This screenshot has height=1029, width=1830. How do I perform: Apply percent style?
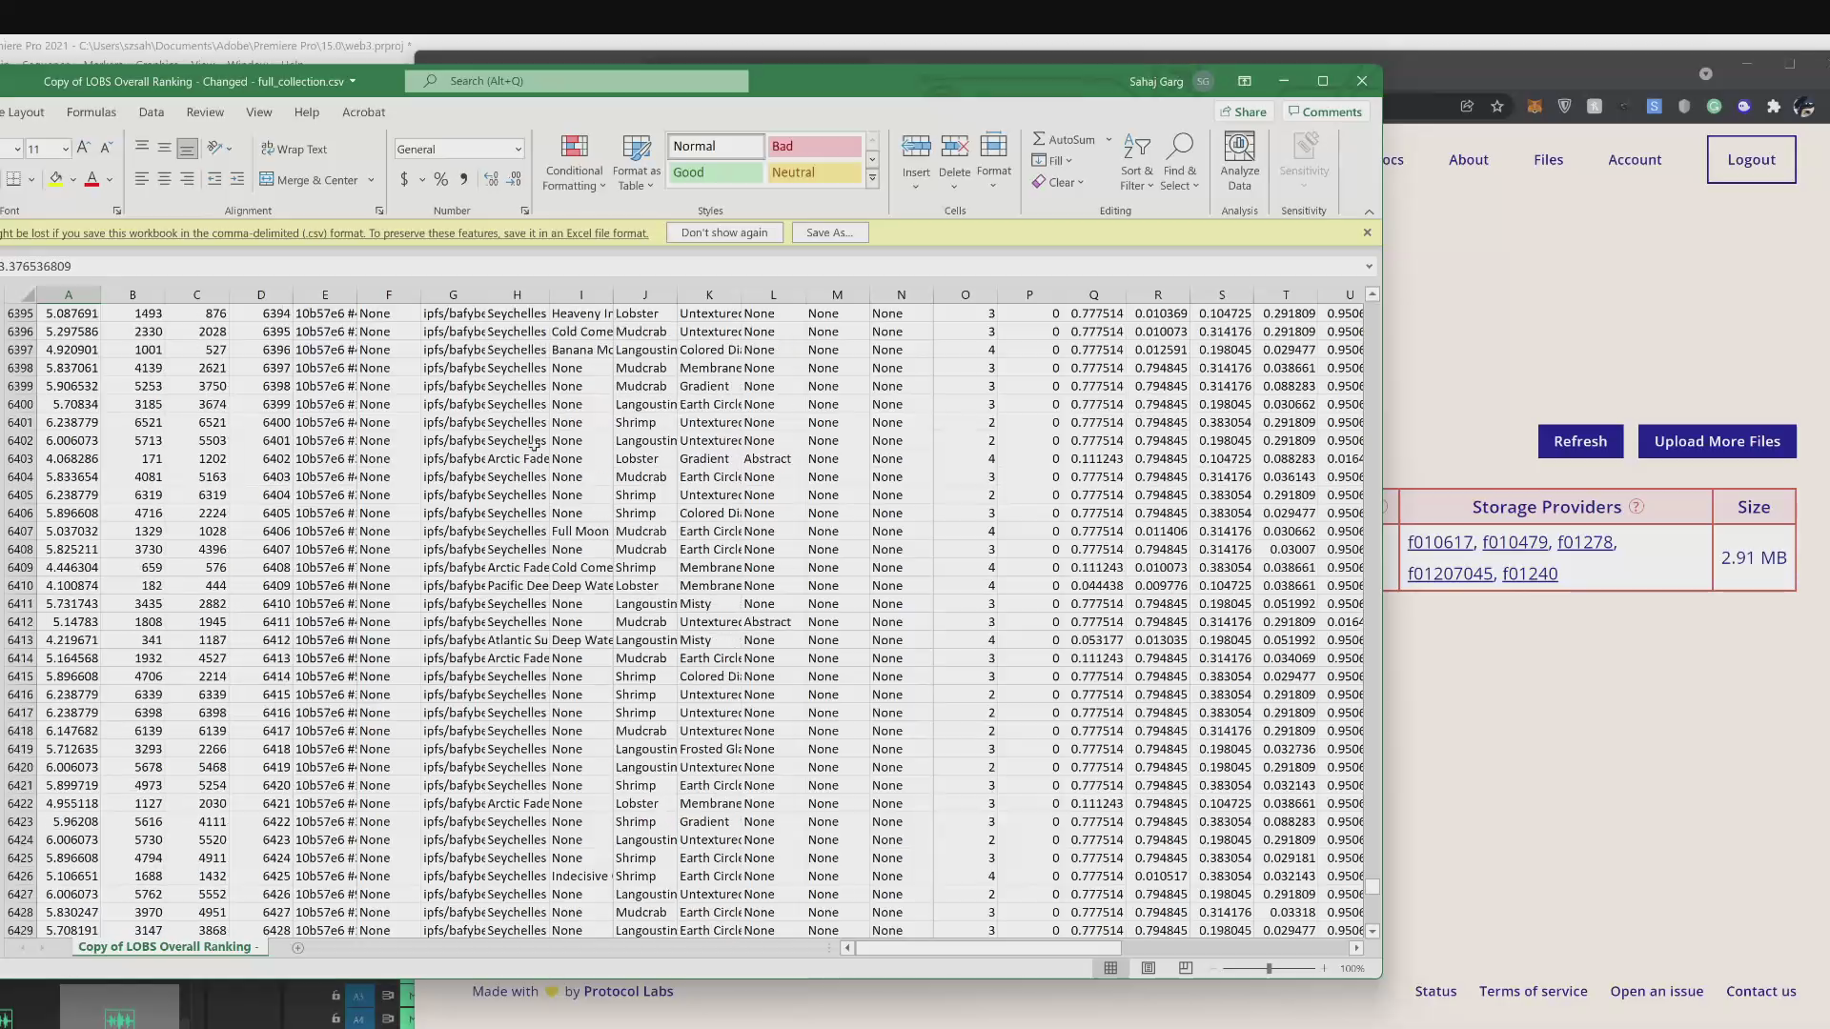440,179
